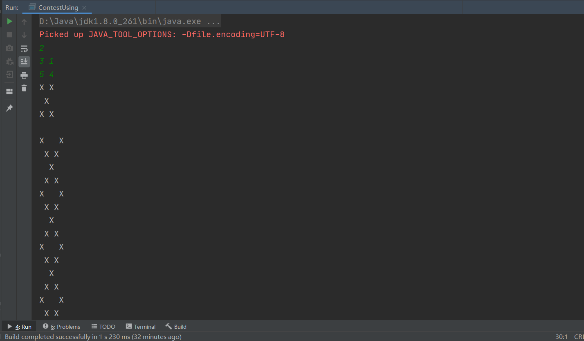Image resolution: width=584 pixels, height=341 pixels.
Task: Select the ContestUsing run tab
Action: click(x=58, y=8)
